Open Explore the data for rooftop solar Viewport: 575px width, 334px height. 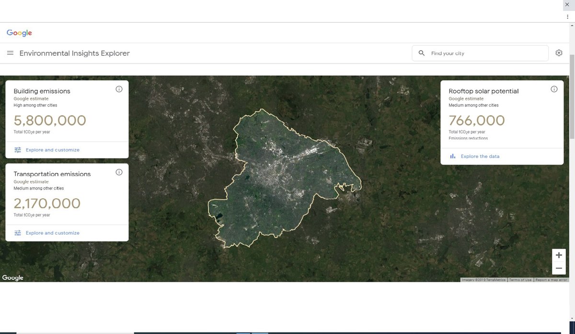[x=480, y=156]
